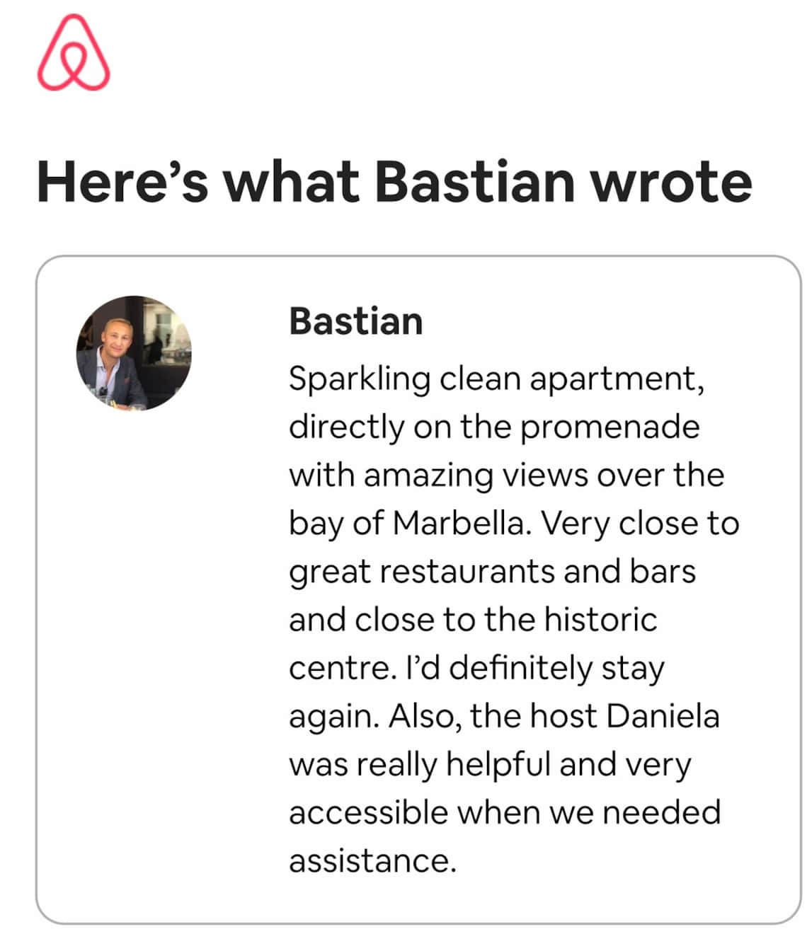Click the Airbnb logo icon
This screenshot has height=934, width=807.
pos(74,54)
